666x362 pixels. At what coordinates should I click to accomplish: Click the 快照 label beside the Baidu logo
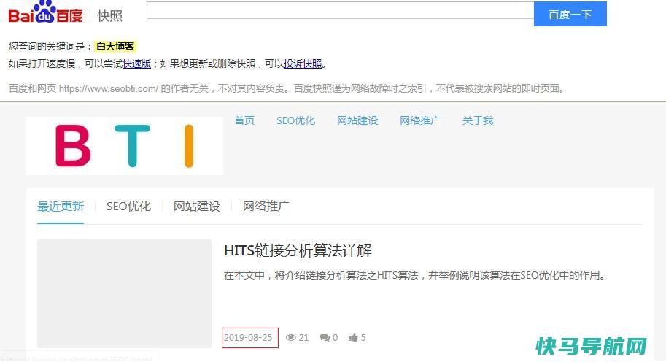coord(109,16)
